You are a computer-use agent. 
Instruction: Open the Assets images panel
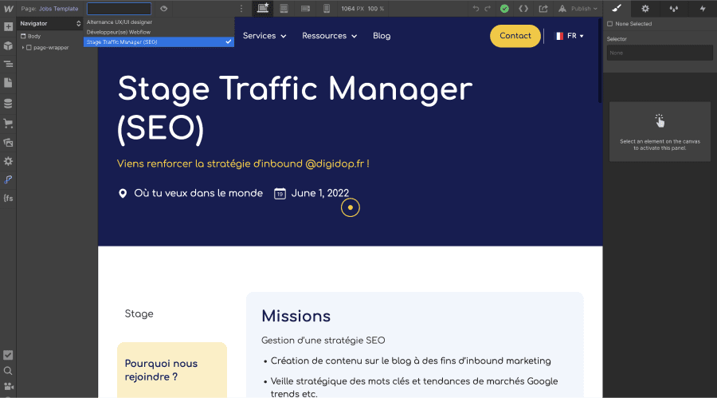(8, 143)
